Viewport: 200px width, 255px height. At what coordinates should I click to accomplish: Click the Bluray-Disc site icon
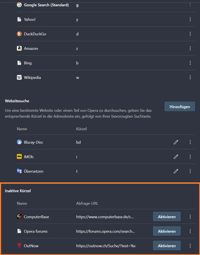point(19,142)
